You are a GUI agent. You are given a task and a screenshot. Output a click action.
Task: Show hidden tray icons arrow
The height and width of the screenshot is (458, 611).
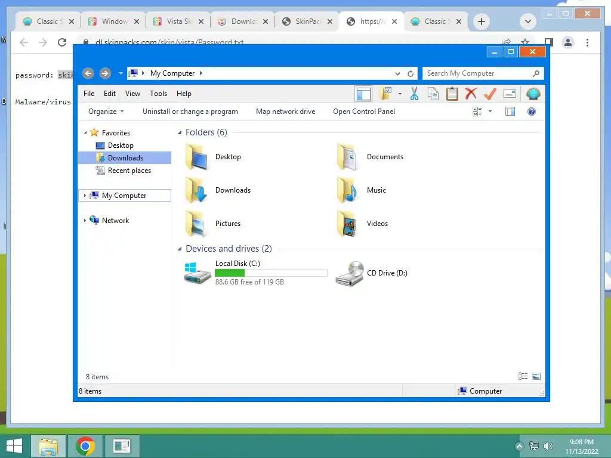click(519, 446)
